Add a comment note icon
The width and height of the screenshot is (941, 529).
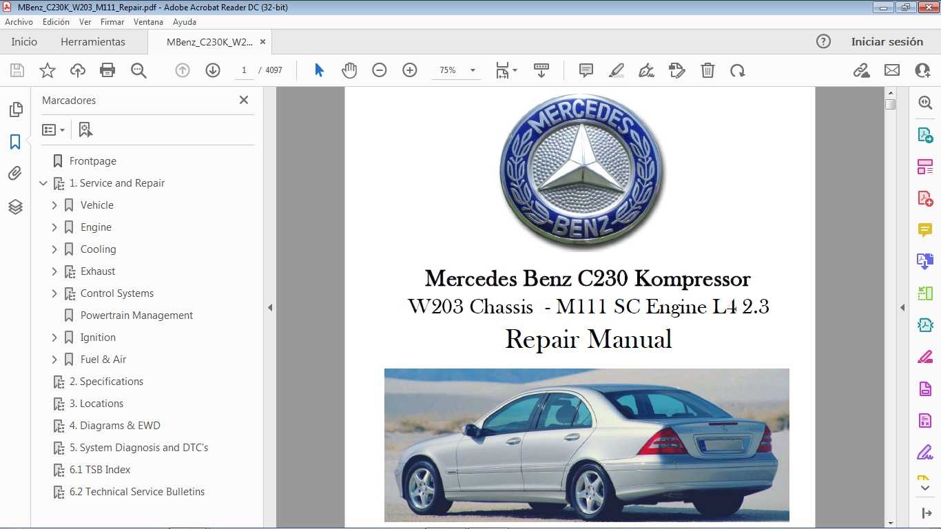(586, 70)
